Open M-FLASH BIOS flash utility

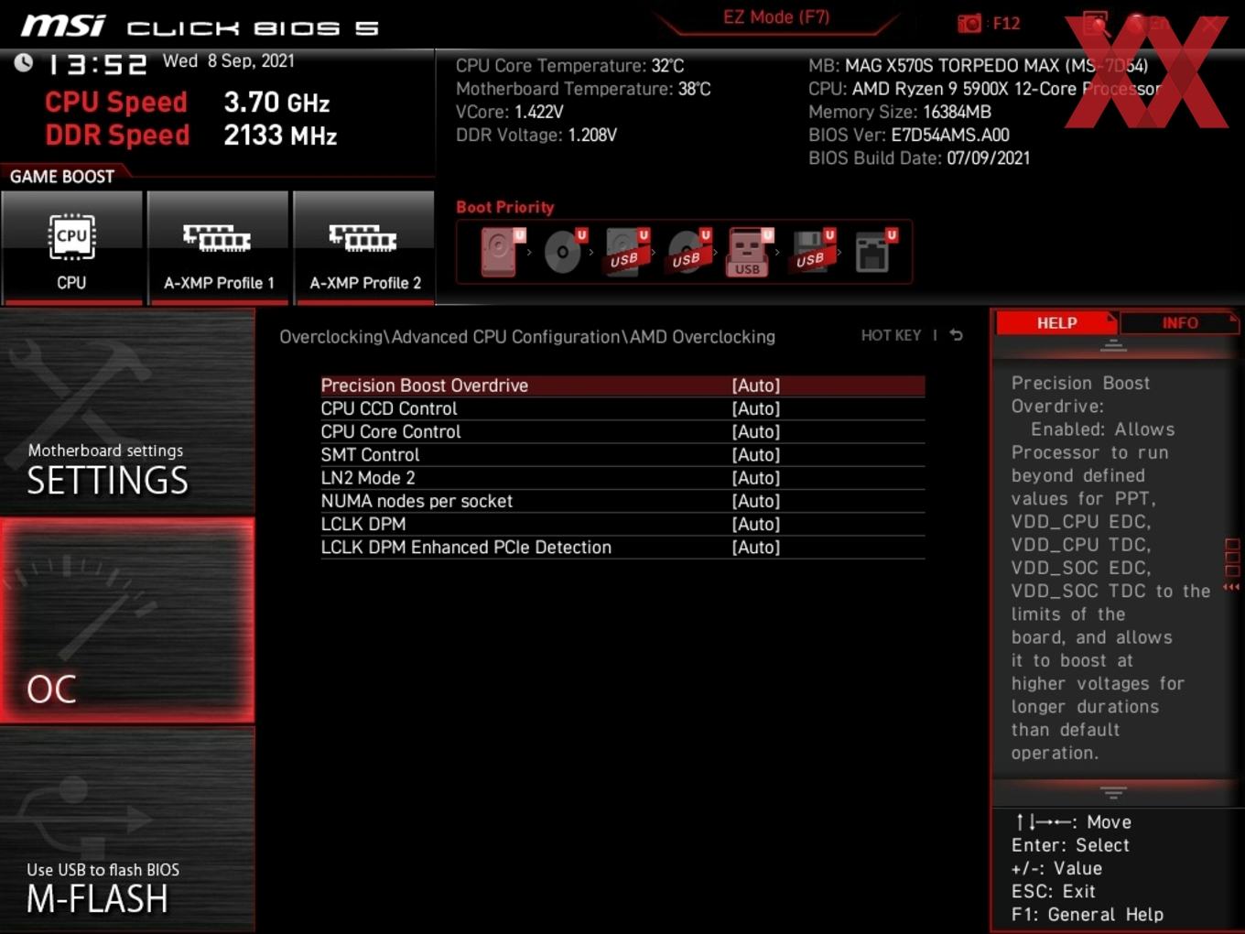coord(127,831)
